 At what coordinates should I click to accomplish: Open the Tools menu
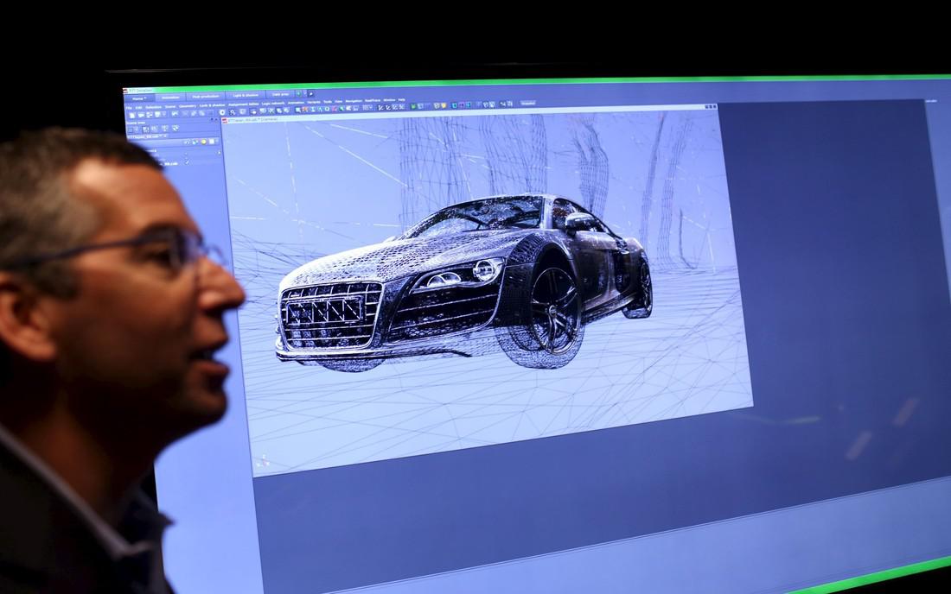tap(328, 102)
